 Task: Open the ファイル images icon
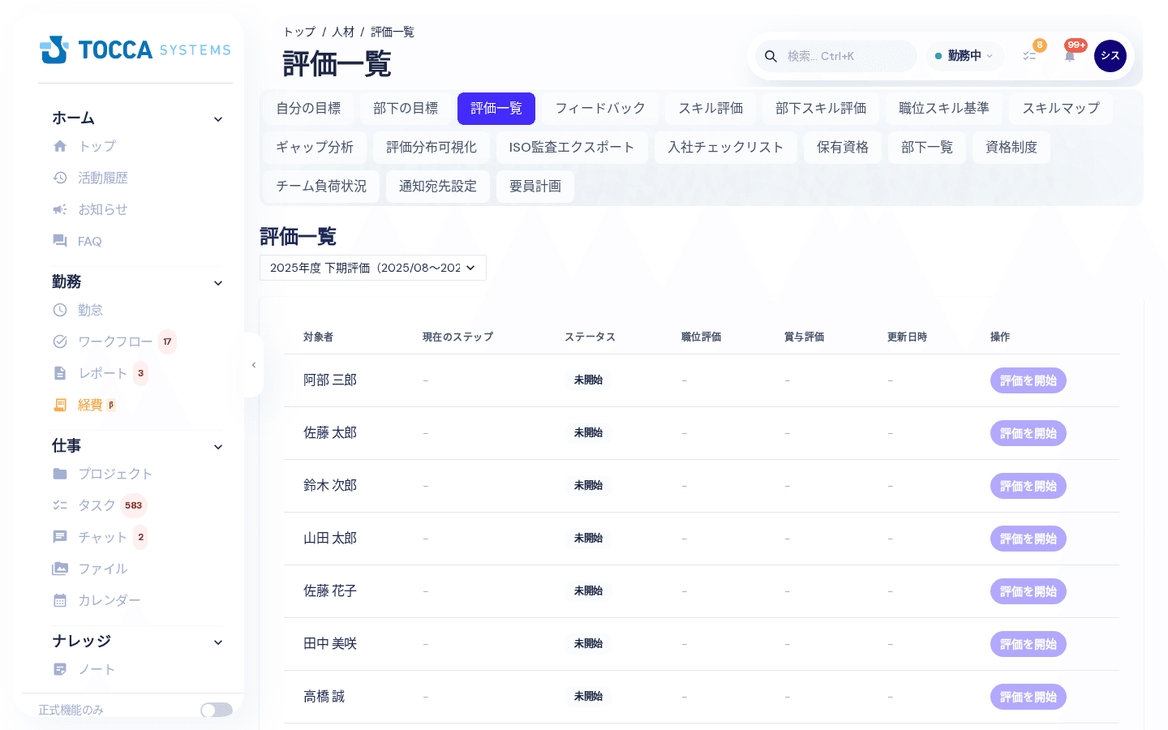(x=60, y=569)
